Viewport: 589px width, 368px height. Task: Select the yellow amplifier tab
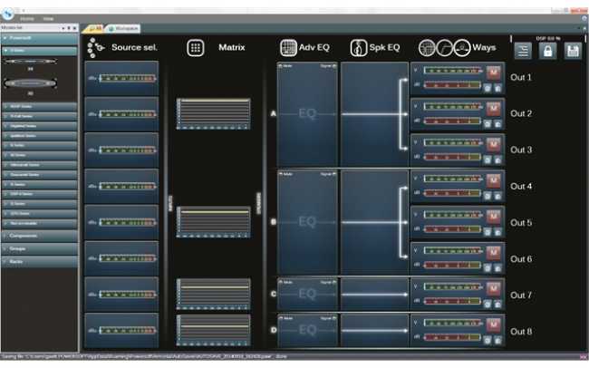(x=94, y=29)
